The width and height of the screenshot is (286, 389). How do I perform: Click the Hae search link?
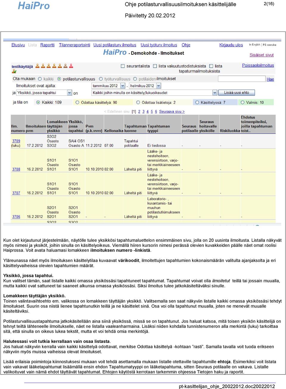(270, 79)
